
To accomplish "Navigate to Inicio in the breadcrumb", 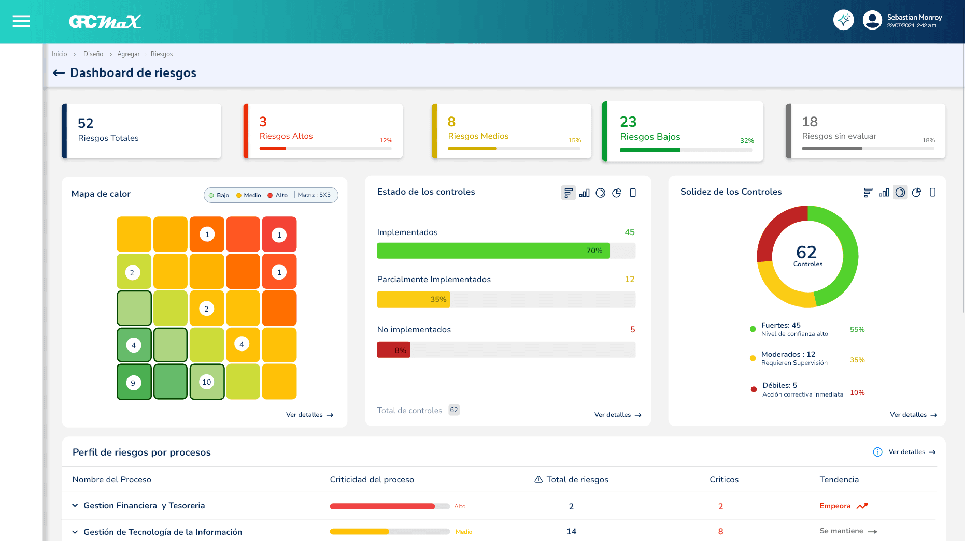I will tap(59, 54).
